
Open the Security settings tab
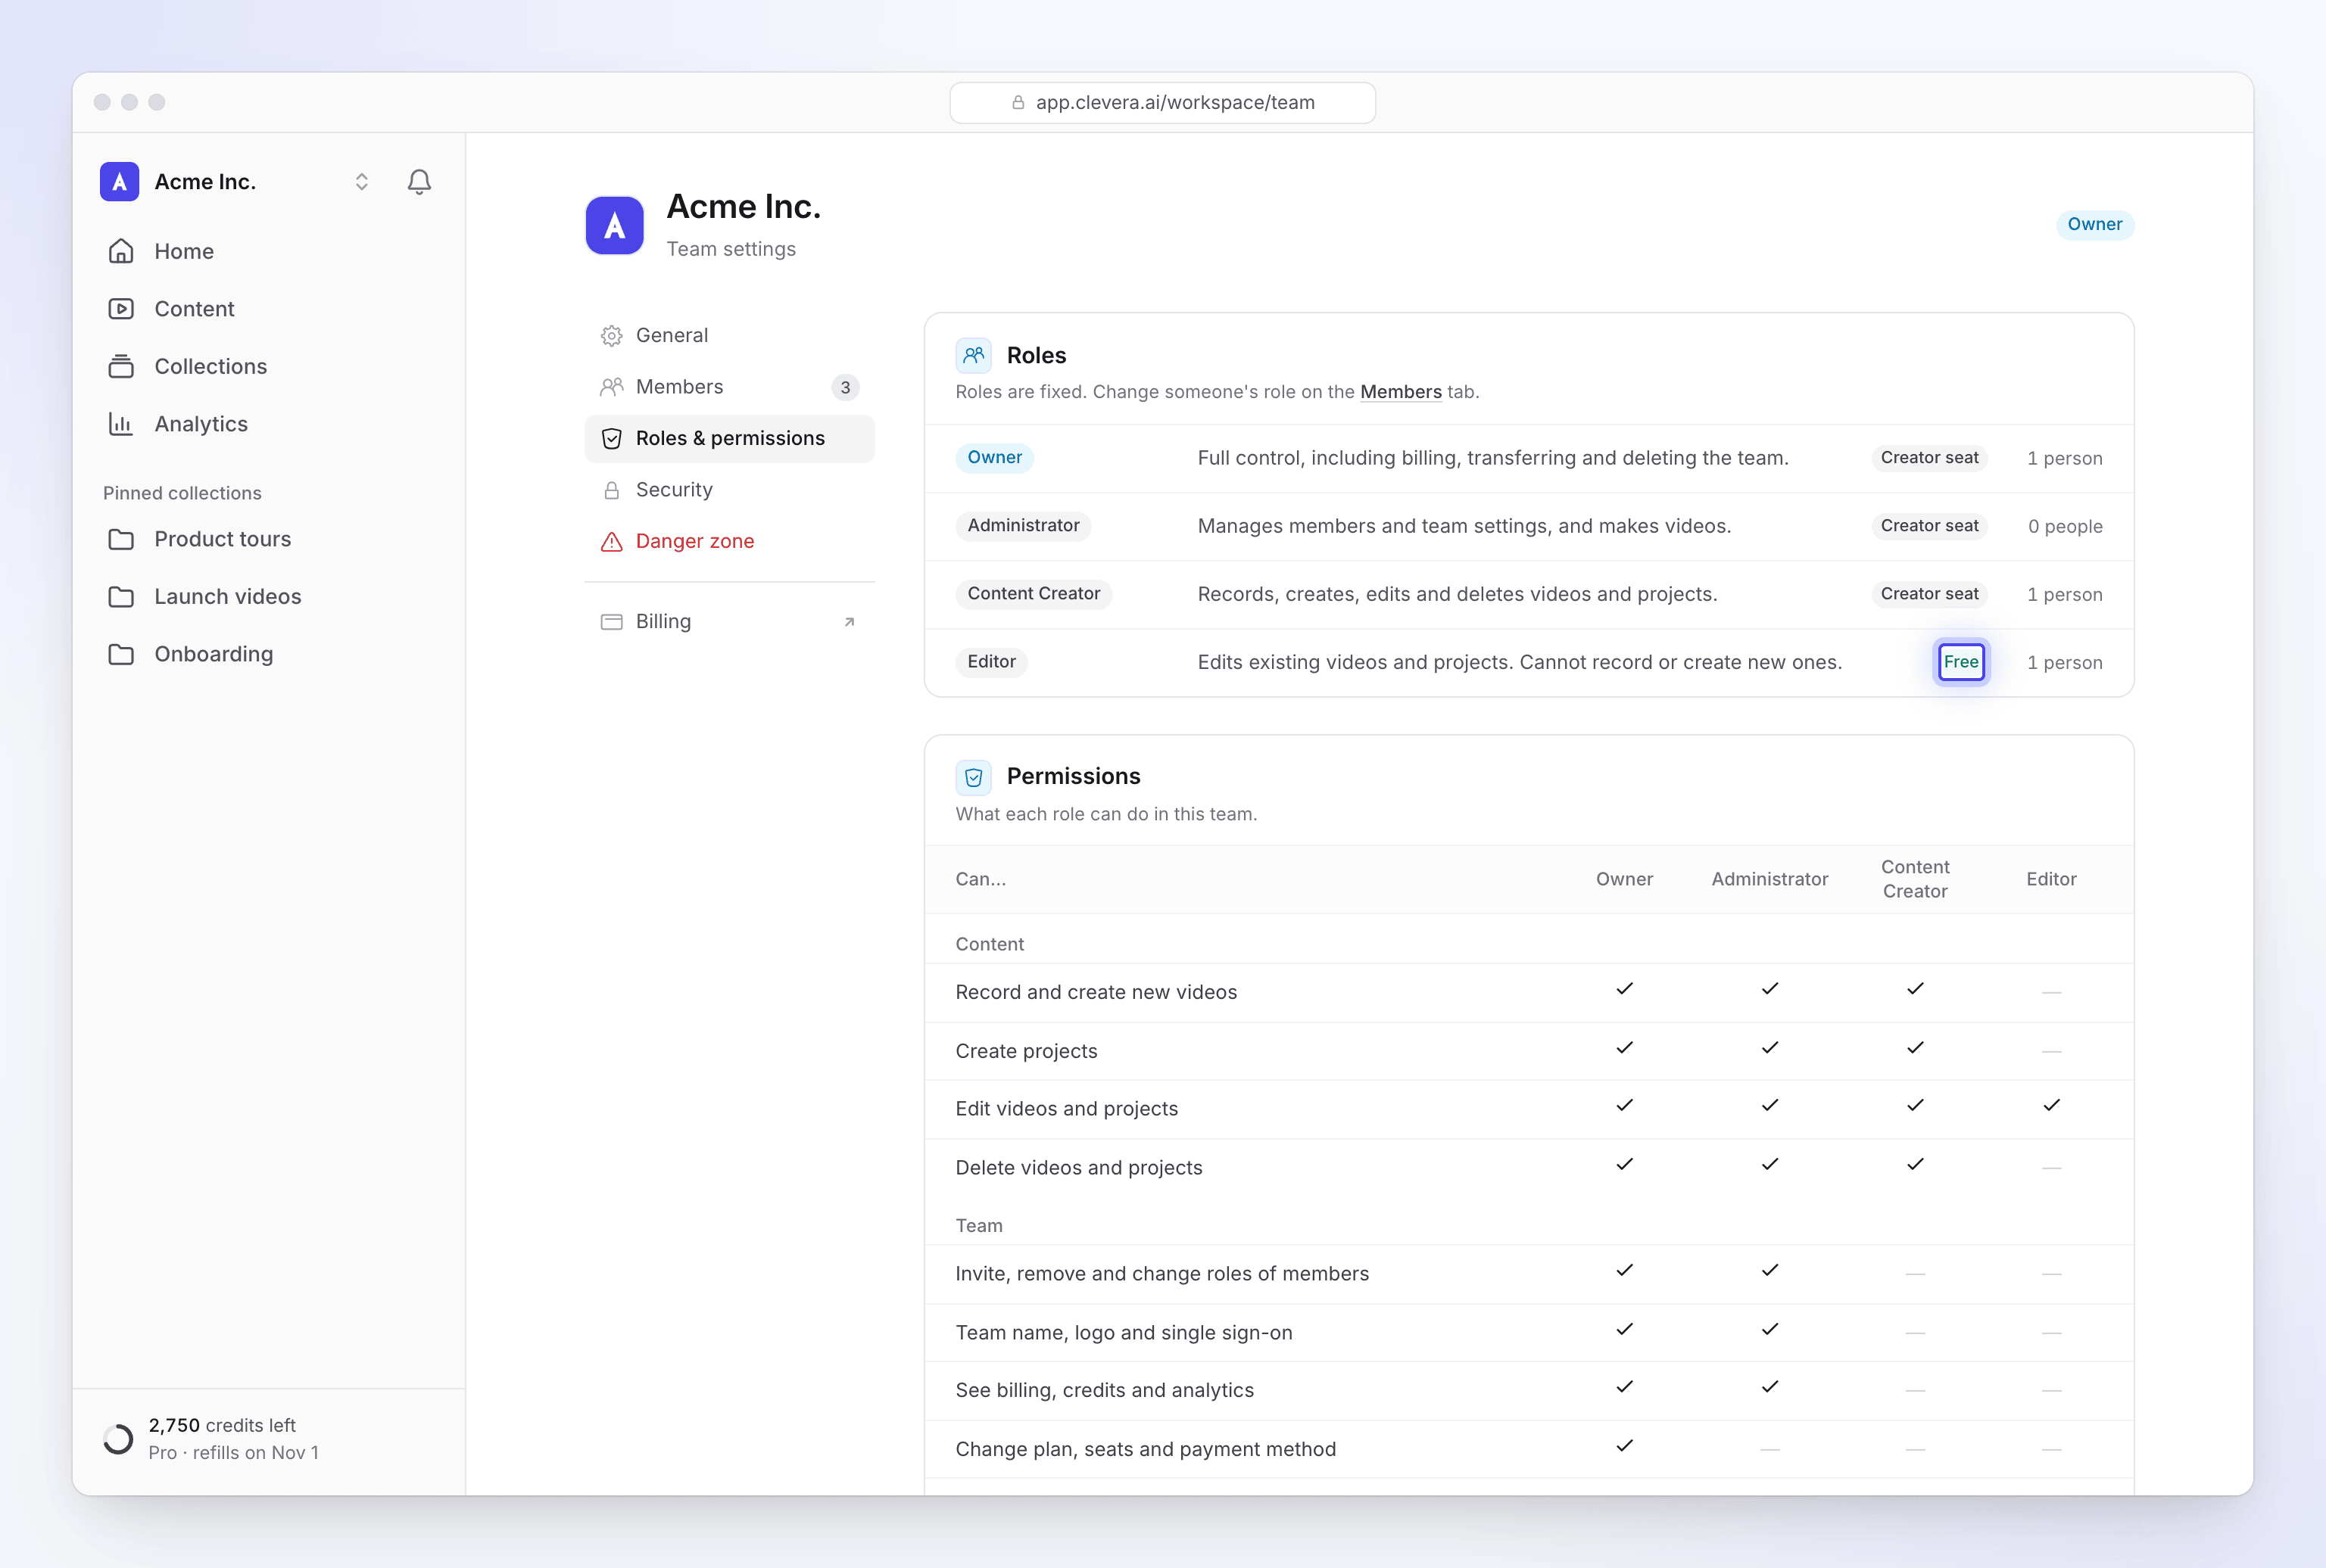pyautogui.click(x=729, y=490)
